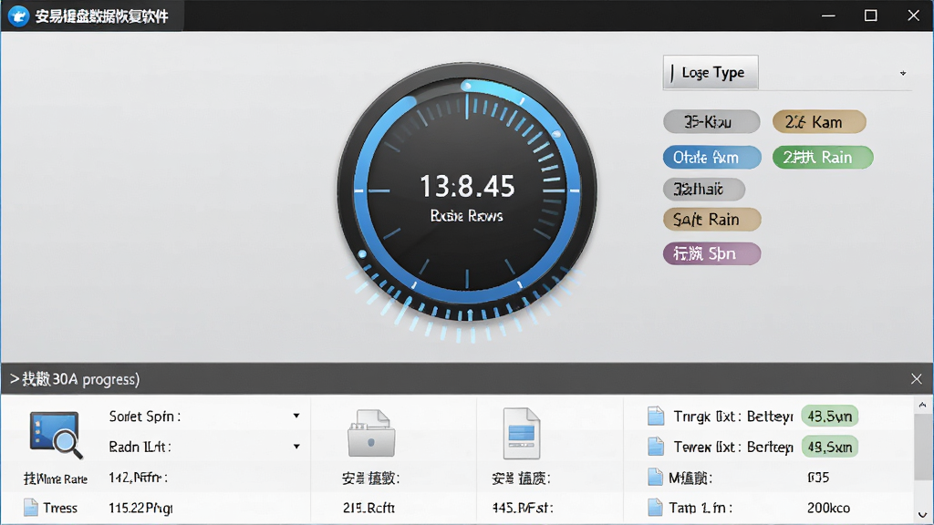Image resolution: width=934 pixels, height=525 pixels.
Task: Maximize the application window
Action: pyautogui.click(x=871, y=15)
